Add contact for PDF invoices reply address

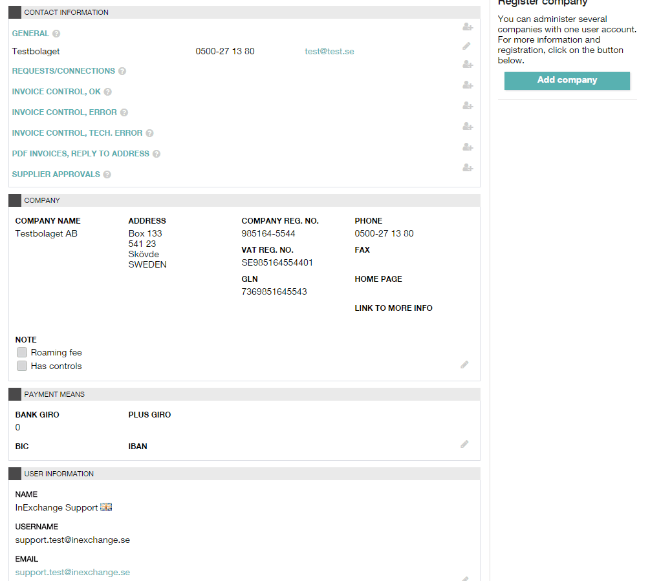click(x=468, y=147)
